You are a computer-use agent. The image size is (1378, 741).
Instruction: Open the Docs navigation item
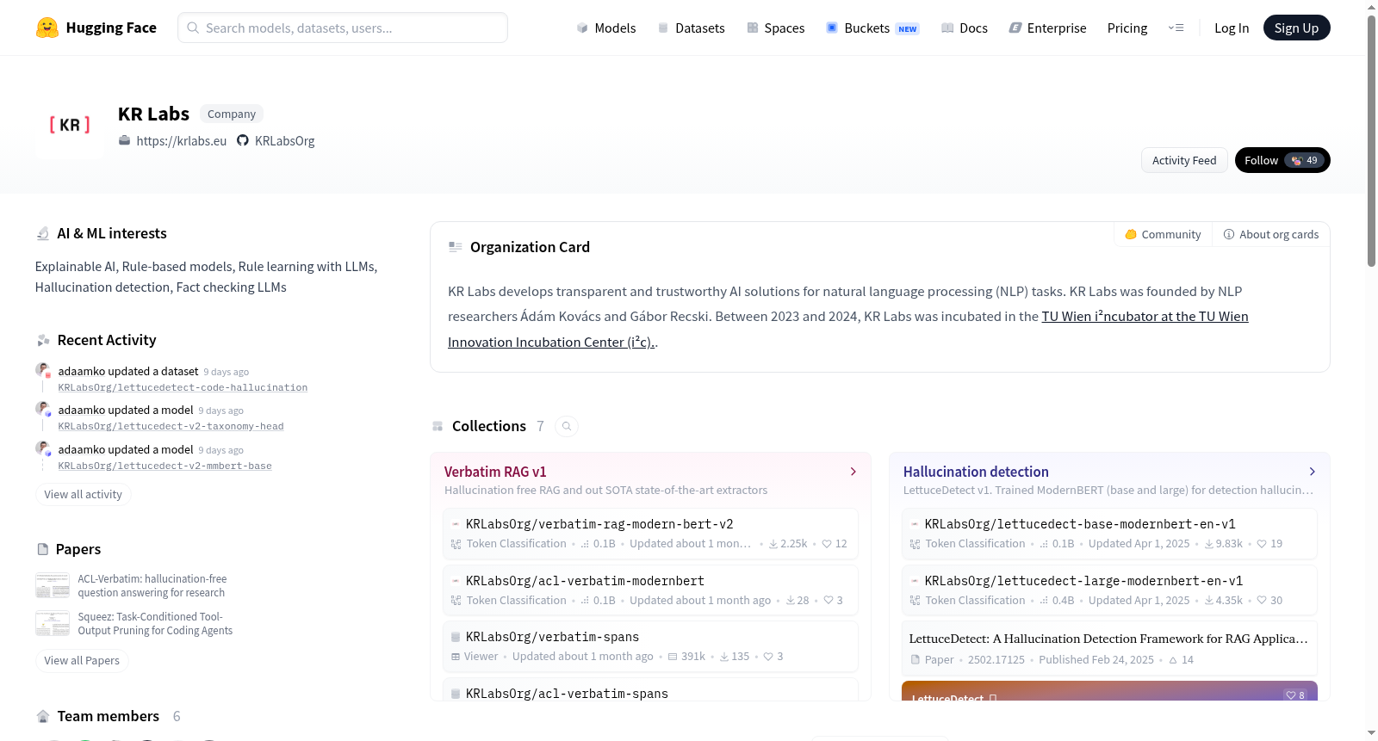pyautogui.click(x=965, y=28)
